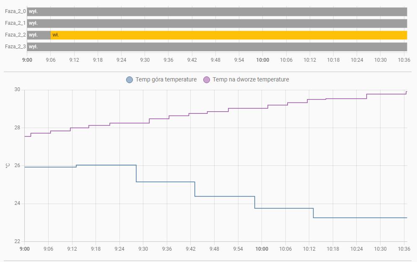Toggle Temp góra temperature legend circle
This screenshot has width=417, height=262.
point(130,80)
